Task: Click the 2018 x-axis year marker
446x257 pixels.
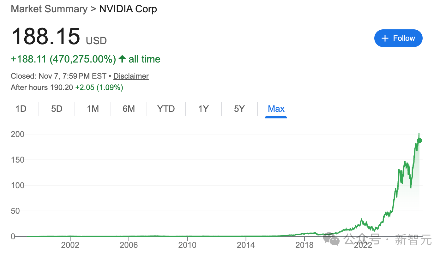Action: coord(304,245)
